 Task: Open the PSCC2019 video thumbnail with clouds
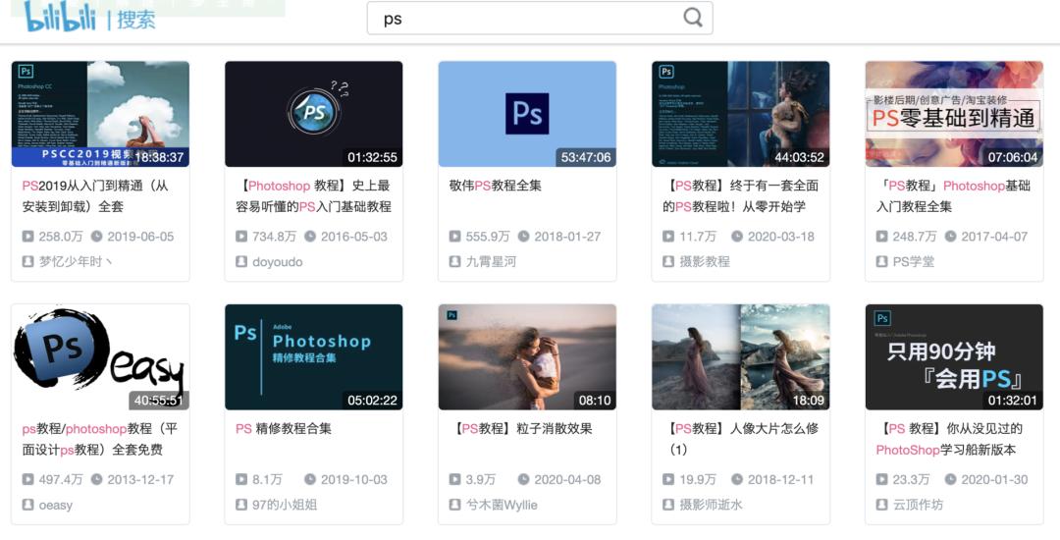(x=100, y=114)
